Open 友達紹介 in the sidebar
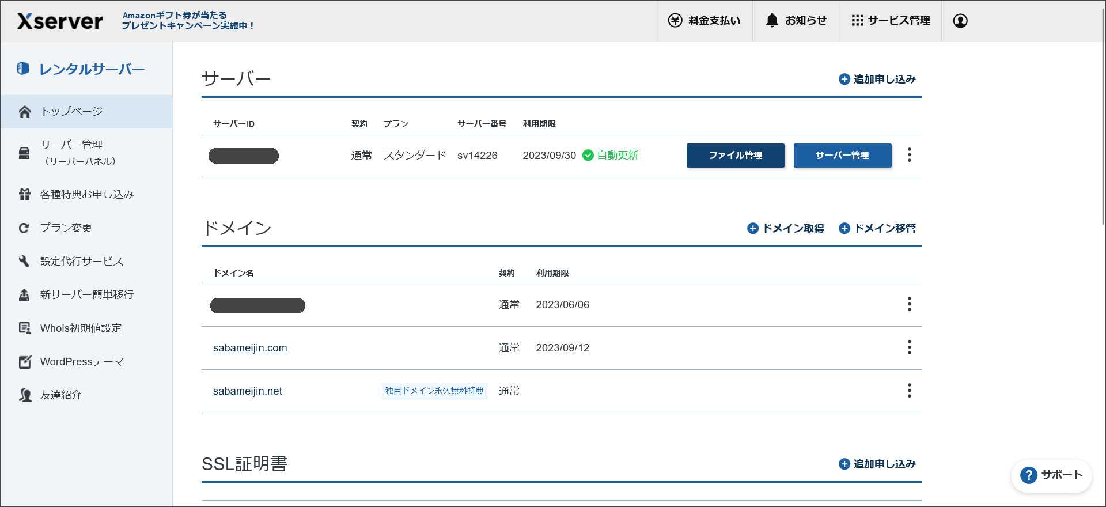The height and width of the screenshot is (507, 1106). pyautogui.click(x=61, y=395)
